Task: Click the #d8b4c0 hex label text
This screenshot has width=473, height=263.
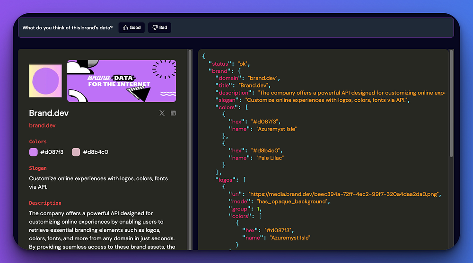Action: pos(96,152)
